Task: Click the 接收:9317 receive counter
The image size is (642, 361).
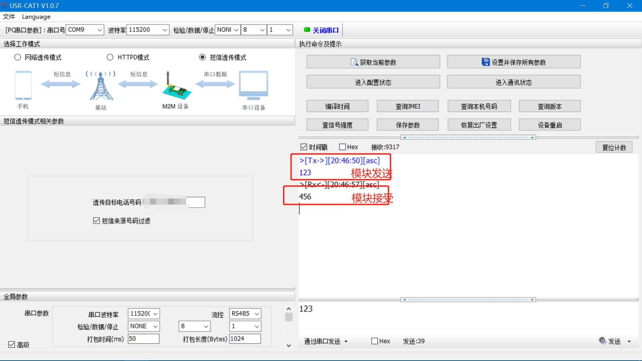Action: (385, 147)
